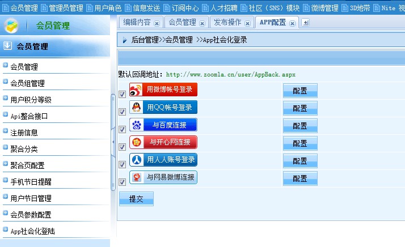Open the default callback URL link
405x247 pixels.
coord(230,74)
